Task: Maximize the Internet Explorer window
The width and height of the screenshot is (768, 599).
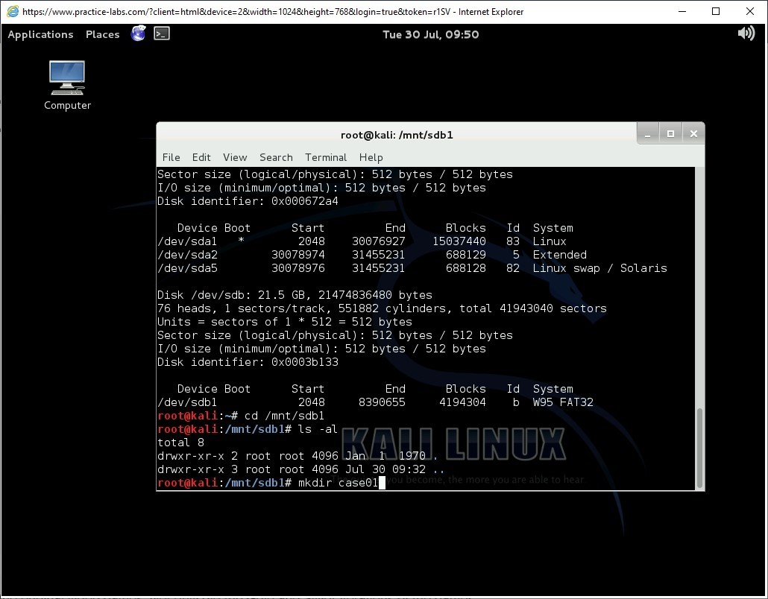Action: (716, 11)
